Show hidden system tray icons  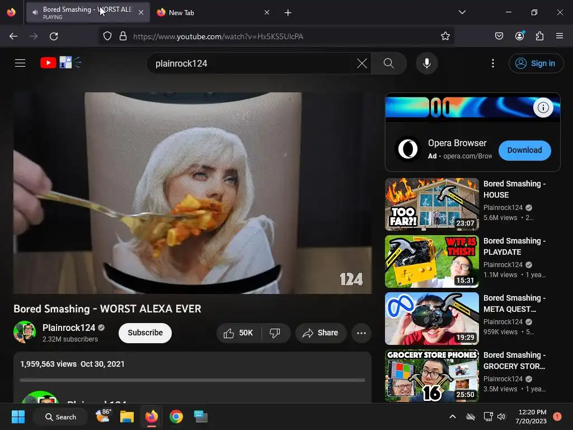click(452, 417)
